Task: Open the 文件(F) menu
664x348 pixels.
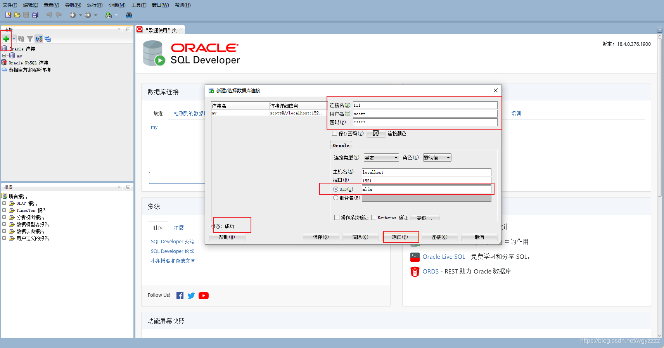Action: 10,5
